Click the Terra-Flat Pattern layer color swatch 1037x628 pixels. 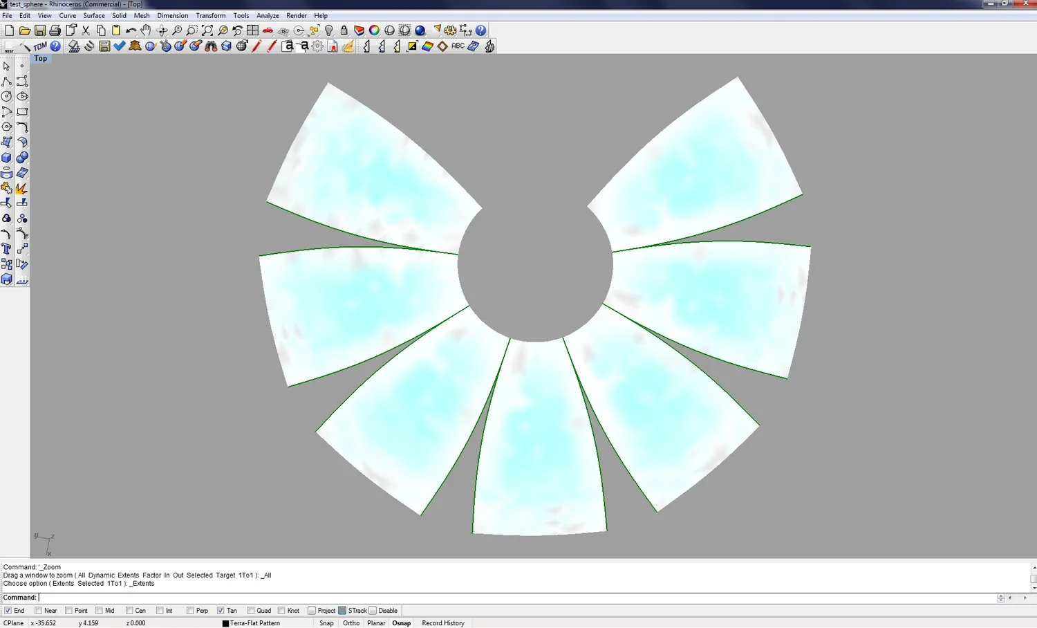[225, 623]
